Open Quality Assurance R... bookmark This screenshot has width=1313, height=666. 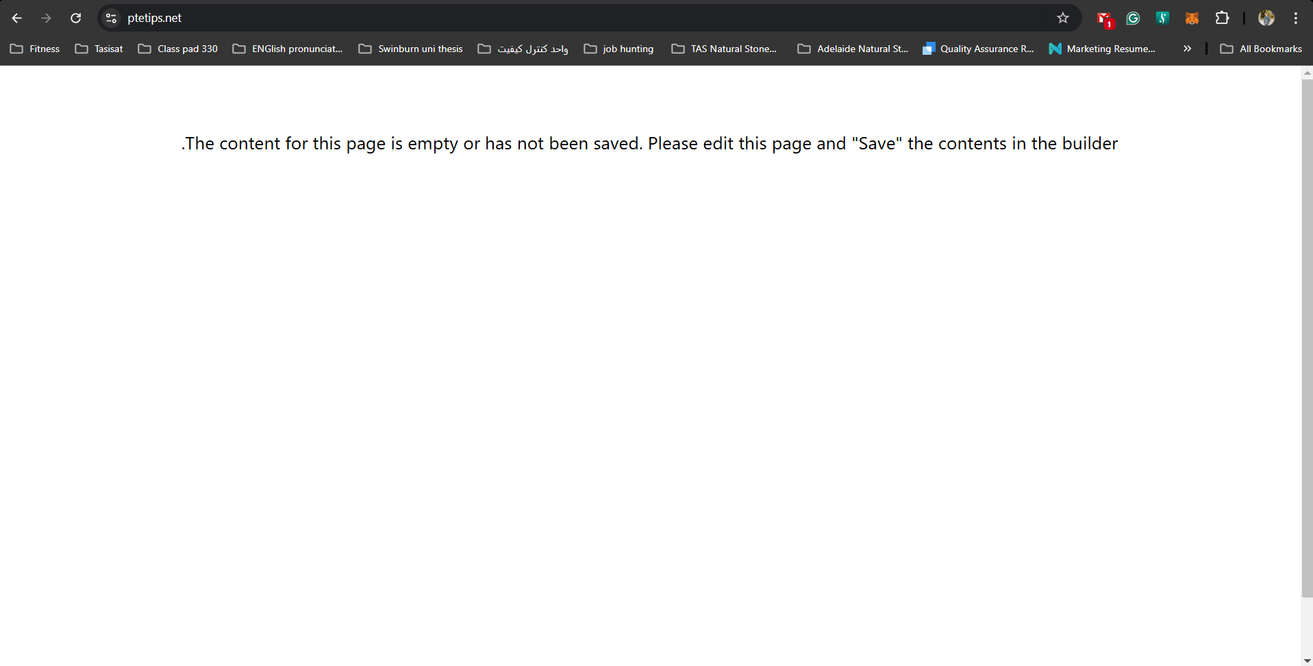(978, 49)
